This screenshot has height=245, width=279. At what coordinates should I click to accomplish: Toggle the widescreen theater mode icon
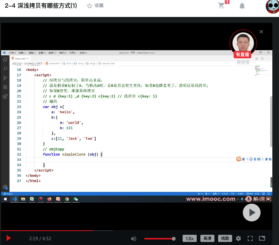click(x=262, y=238)
